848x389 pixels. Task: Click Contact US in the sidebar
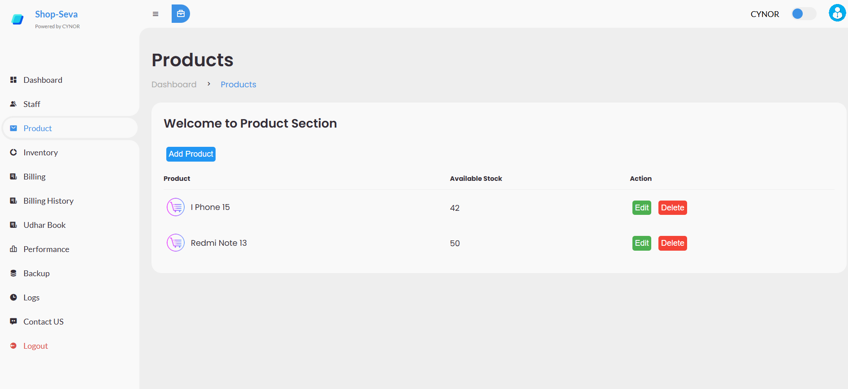(x=43, y=321)
